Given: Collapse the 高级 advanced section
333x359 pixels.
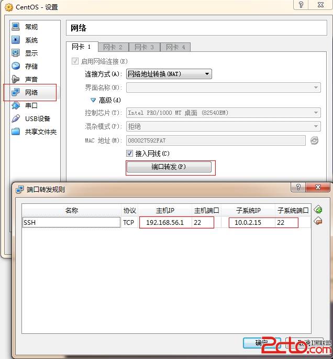Looking at the screenshot, I should pyautogui.click(x=93, y=100).
